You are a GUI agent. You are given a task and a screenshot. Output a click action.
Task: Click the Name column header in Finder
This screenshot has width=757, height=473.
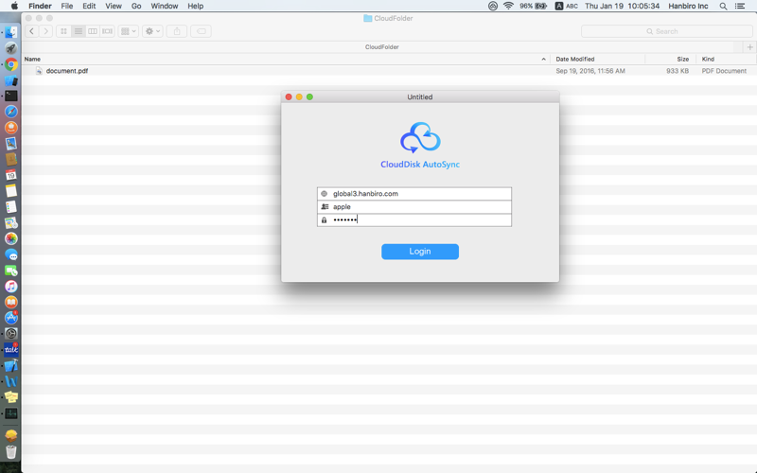[32, 59]
